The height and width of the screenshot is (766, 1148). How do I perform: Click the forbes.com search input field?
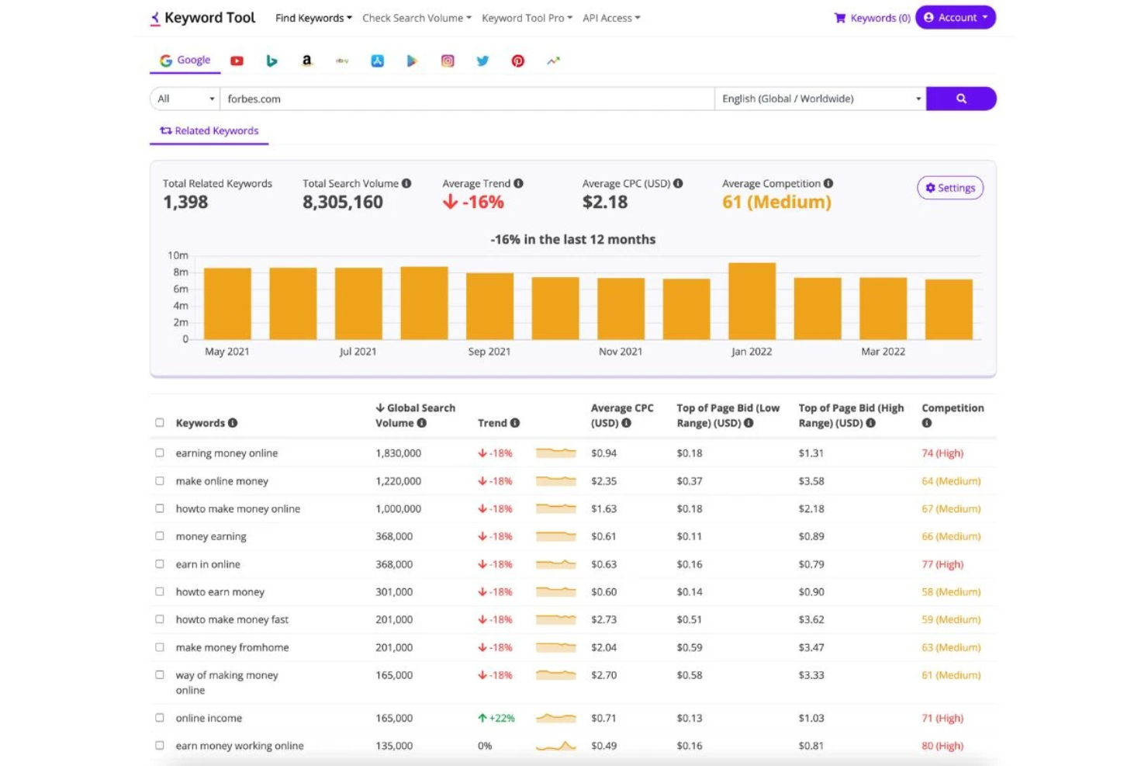pos(465,99)
